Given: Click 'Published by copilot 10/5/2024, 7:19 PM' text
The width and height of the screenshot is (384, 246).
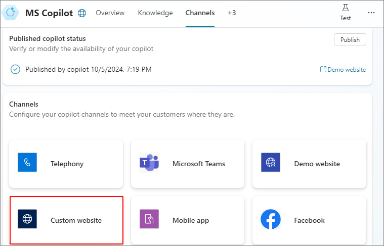Looking at the screenshot, I should pos(89,69).
